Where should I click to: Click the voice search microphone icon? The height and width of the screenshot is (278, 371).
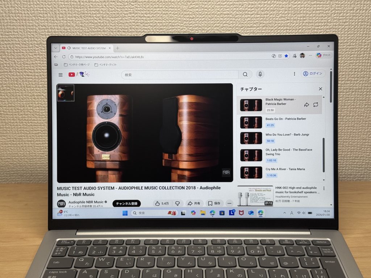pyautogui.click(x=260, y=74)
